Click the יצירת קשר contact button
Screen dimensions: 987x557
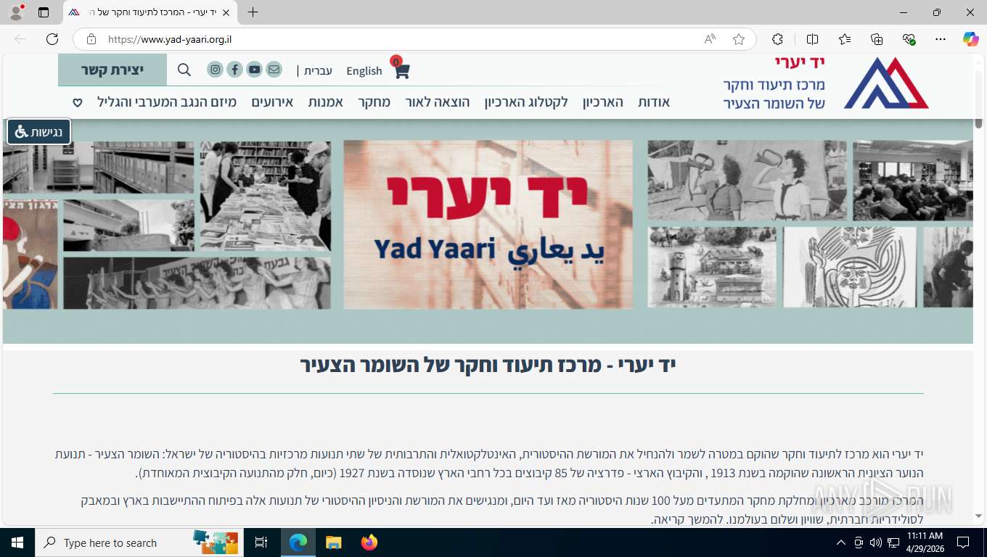click(x=112, y=70)
